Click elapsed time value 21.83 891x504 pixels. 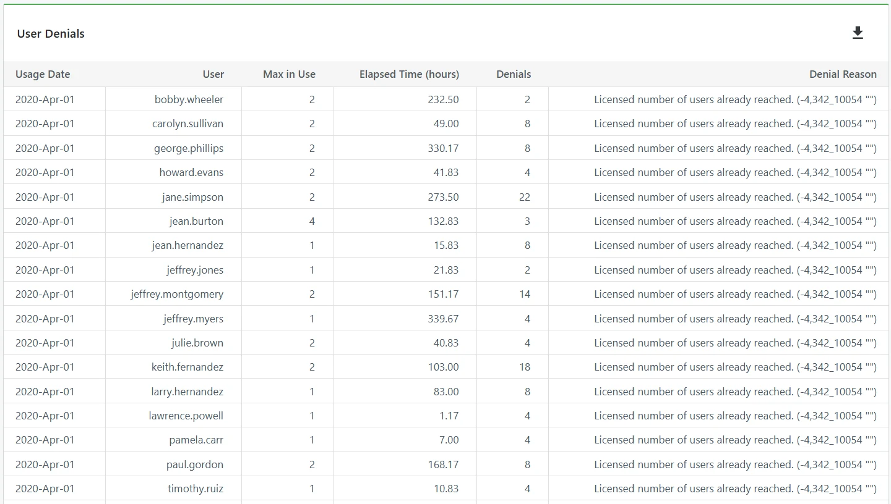[446, 270]
